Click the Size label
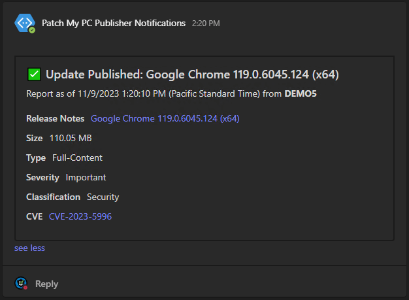Screen dimensions: 409x300 35,138
